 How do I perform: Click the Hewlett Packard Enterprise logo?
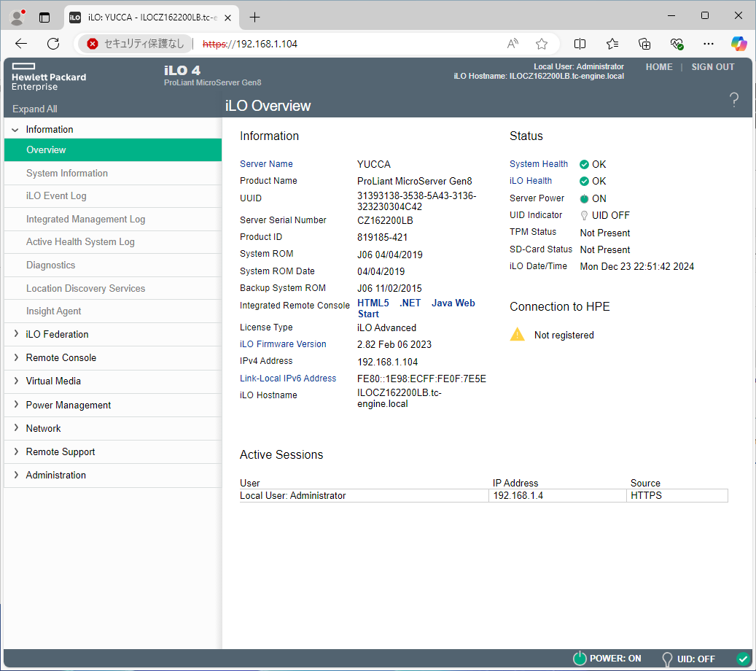[49, 77]
